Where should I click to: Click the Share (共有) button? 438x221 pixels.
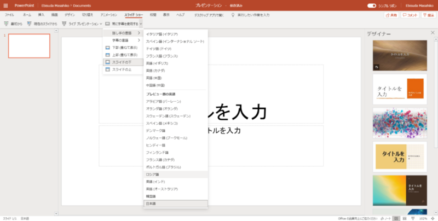tap(391, 15)
